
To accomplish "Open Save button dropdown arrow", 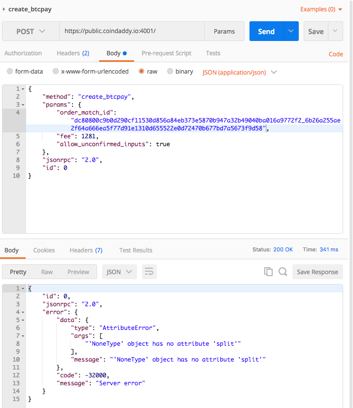I will click(x=335, y=31).
